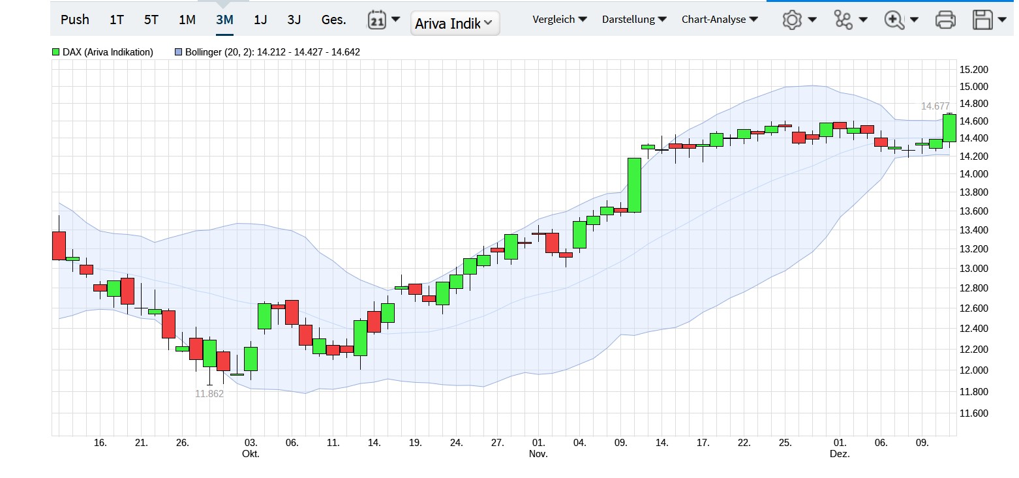Switch to the 5T time range
Image resolution: width=1019 pixels, height=478 pixels.
(x=151, y=20)
